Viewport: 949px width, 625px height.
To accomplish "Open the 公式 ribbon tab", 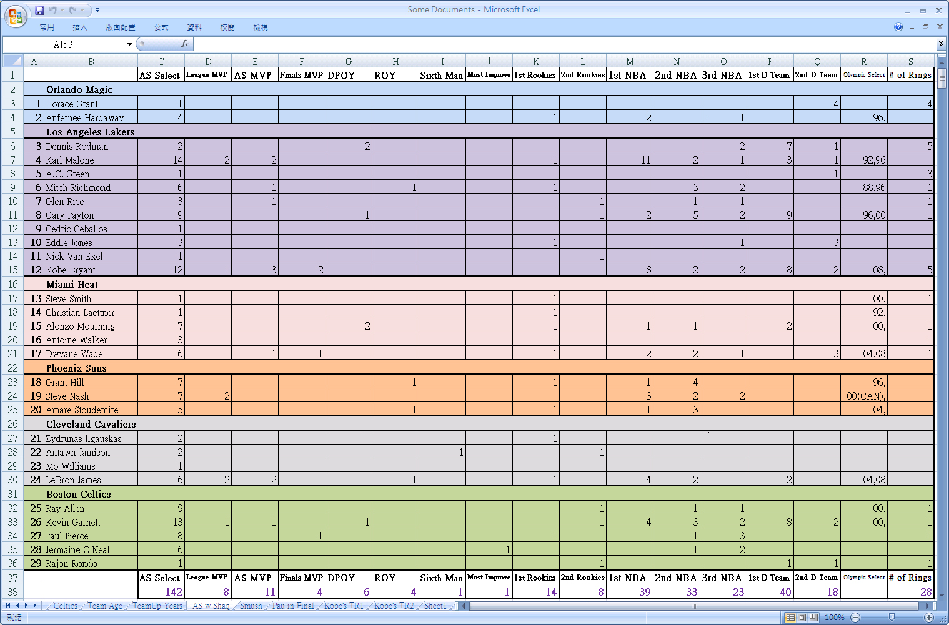I will coord(161,27).
